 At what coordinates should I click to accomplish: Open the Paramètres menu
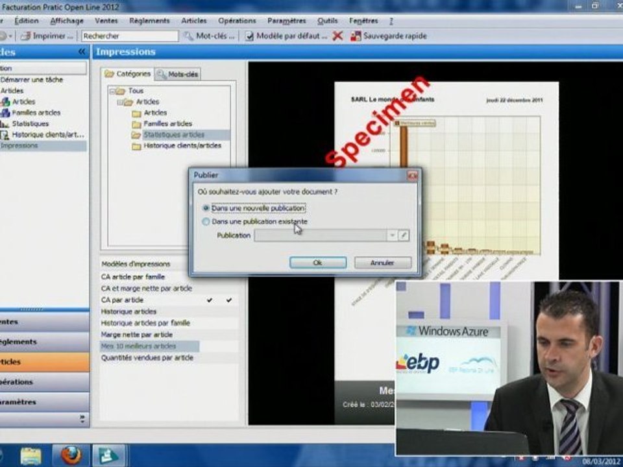click(x=286, y=21)
